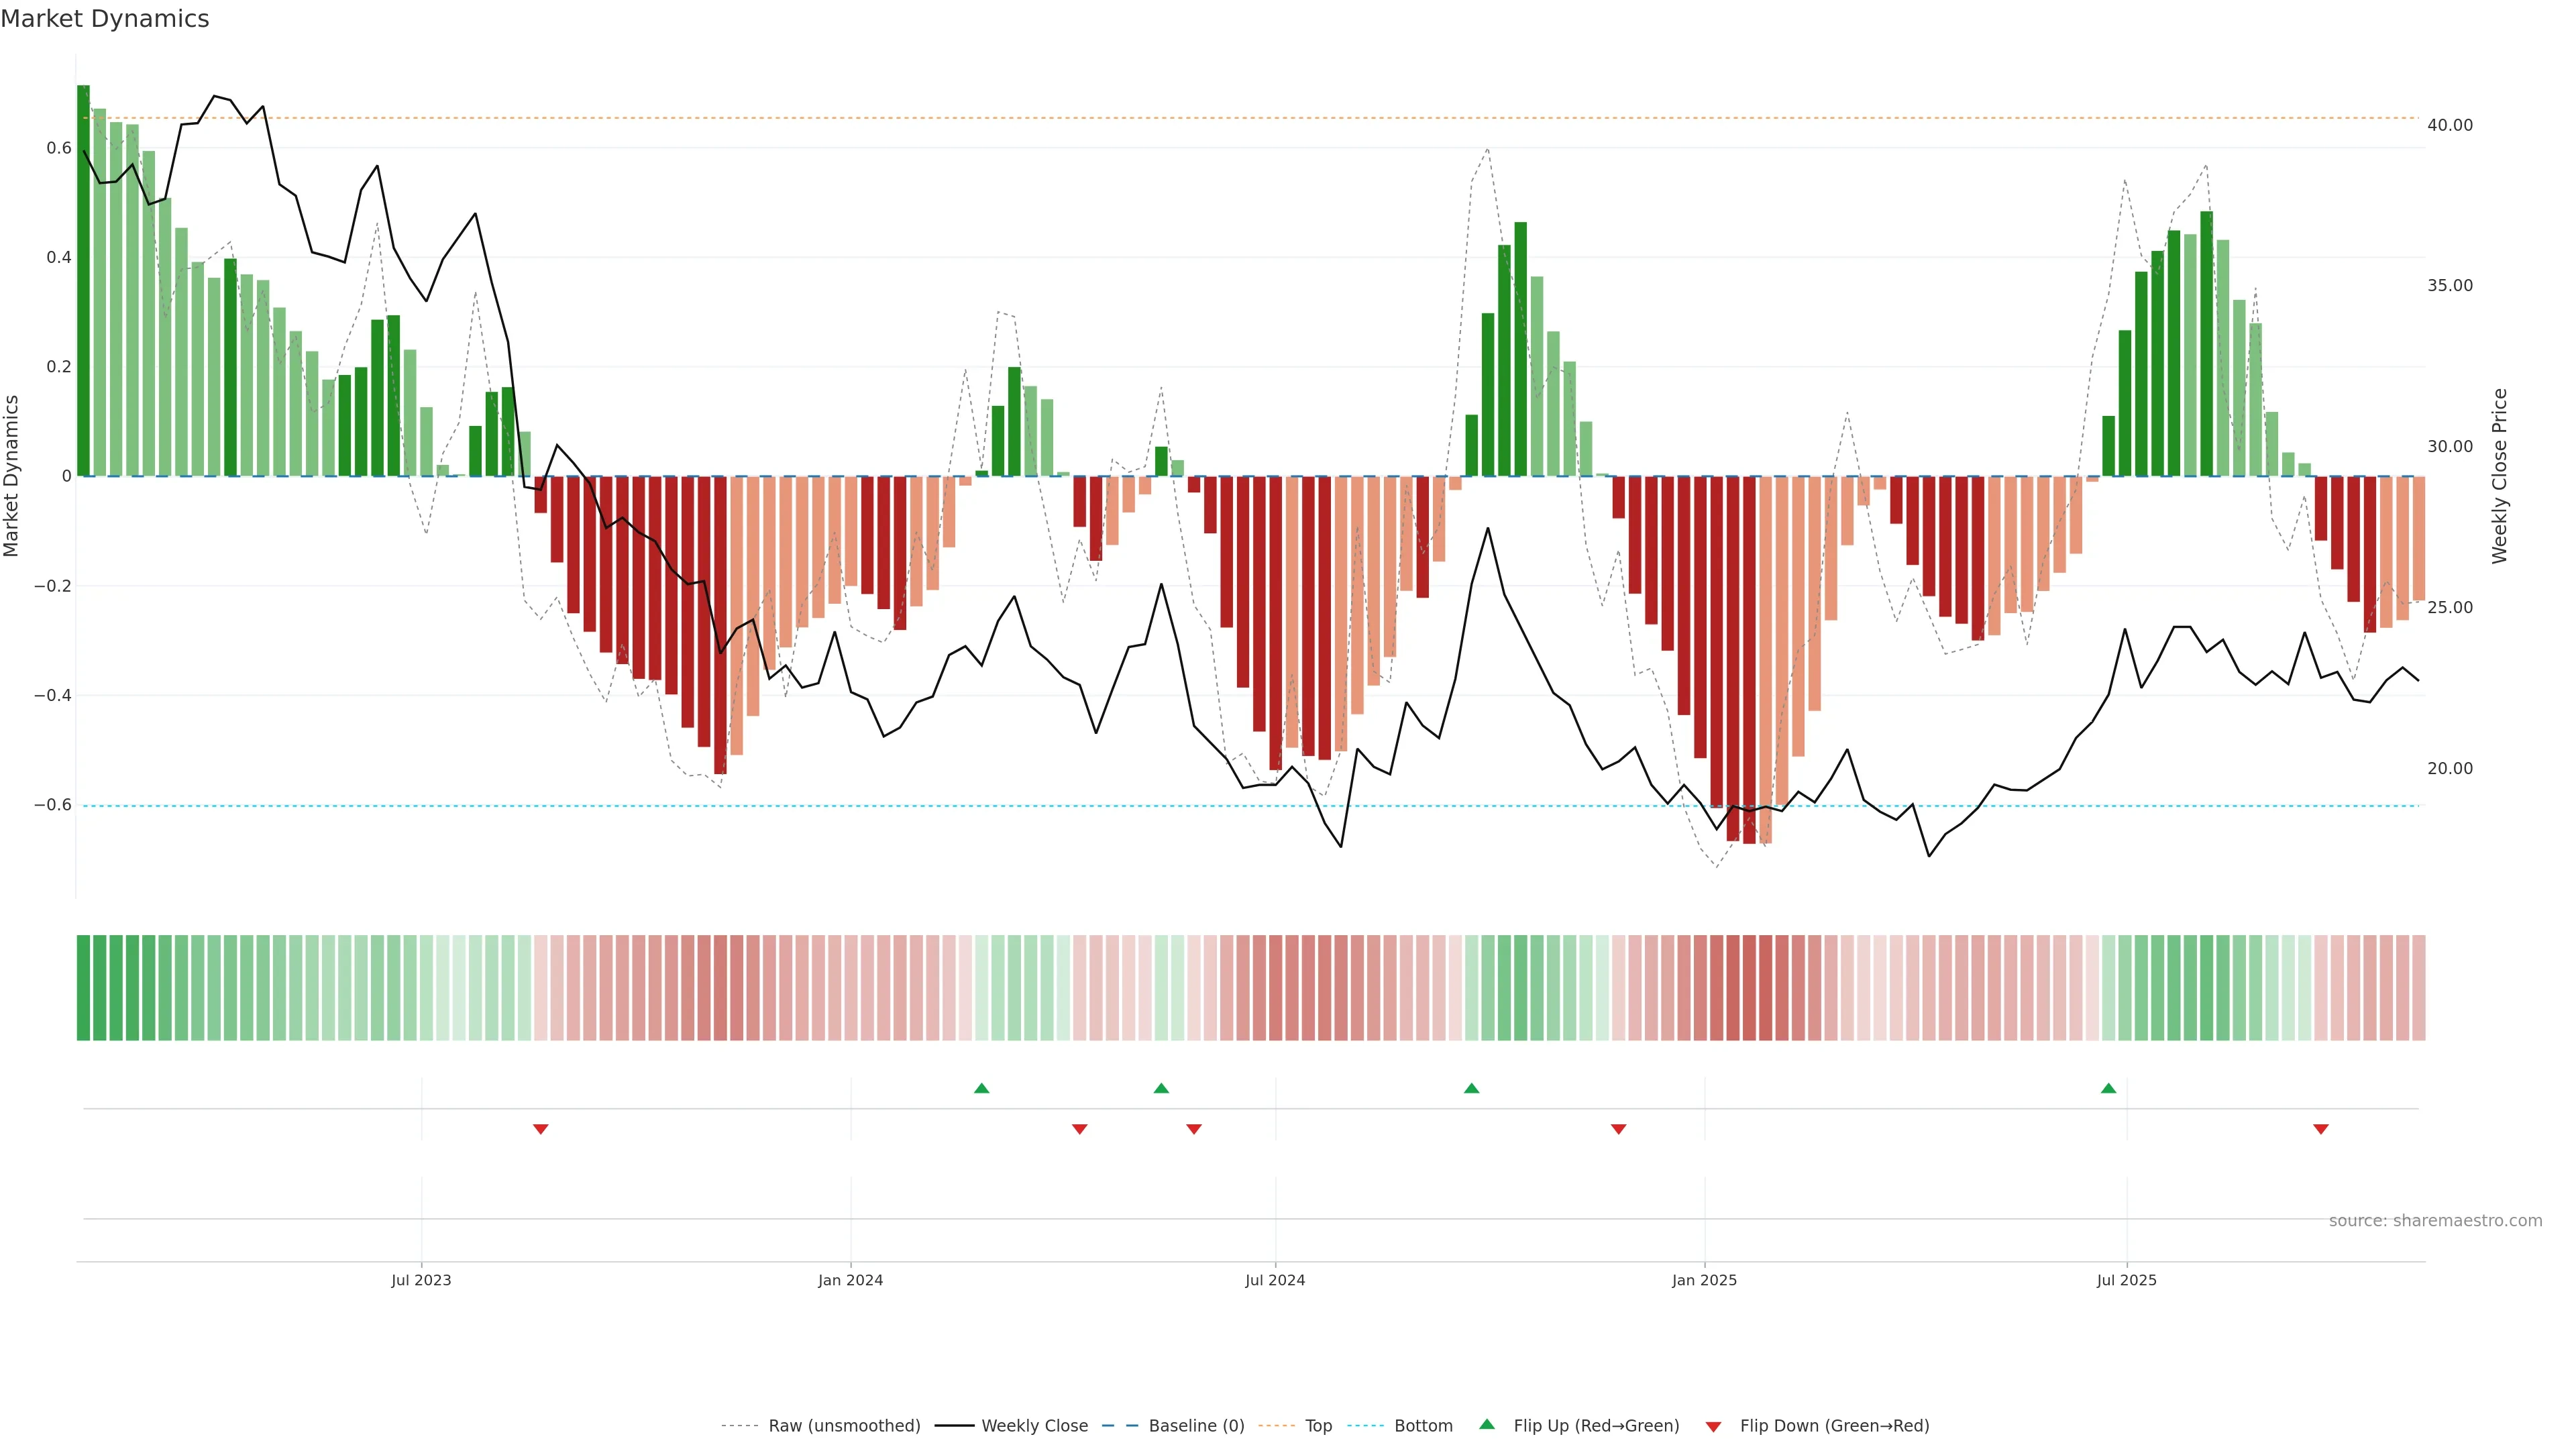Screen dimensions: 2576x1449
Task: Hide the Top threshold series via legend
Action: click(1318, 1426)
